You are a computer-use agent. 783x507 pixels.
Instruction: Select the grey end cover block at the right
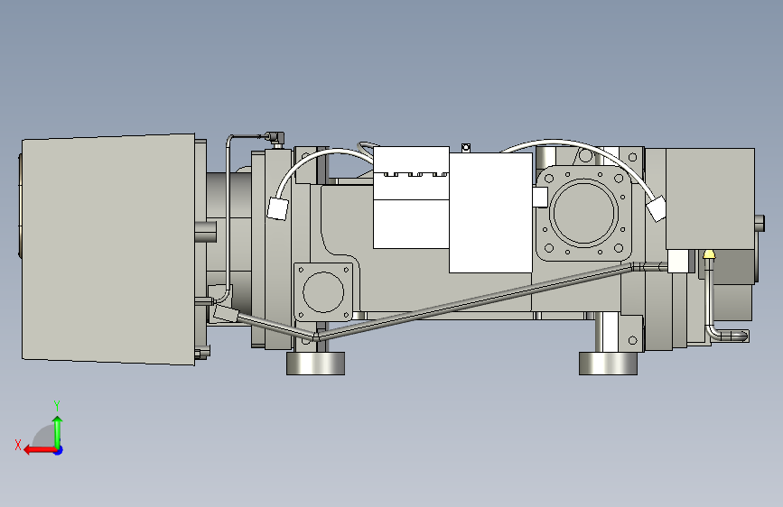pos(710,198)
